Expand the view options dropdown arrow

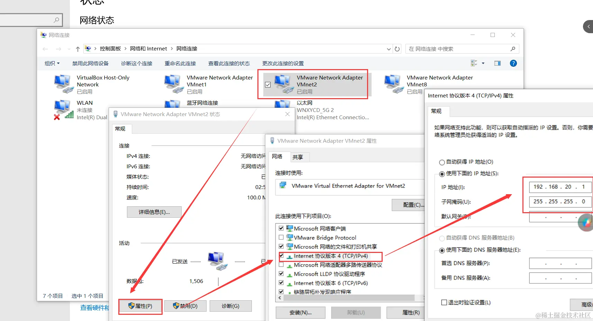point(483,63)
